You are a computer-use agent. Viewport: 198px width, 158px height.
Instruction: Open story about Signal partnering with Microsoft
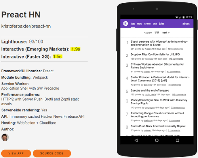point(159,43)
